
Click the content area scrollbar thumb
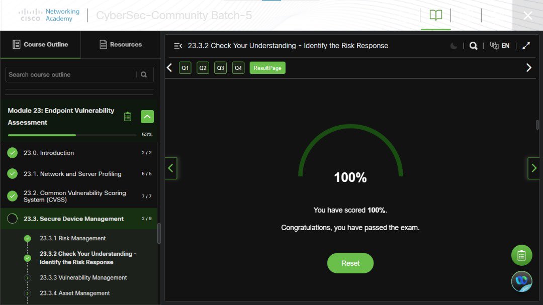(x=537, y=125)
